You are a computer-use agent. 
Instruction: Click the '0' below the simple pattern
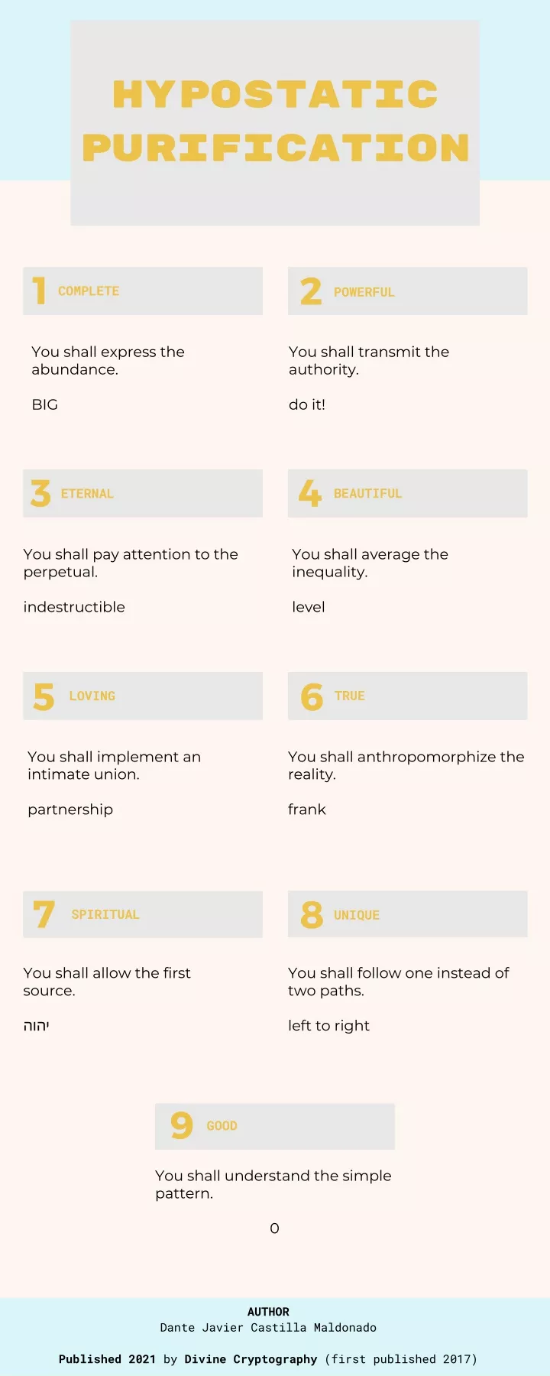pos(275,1228)
